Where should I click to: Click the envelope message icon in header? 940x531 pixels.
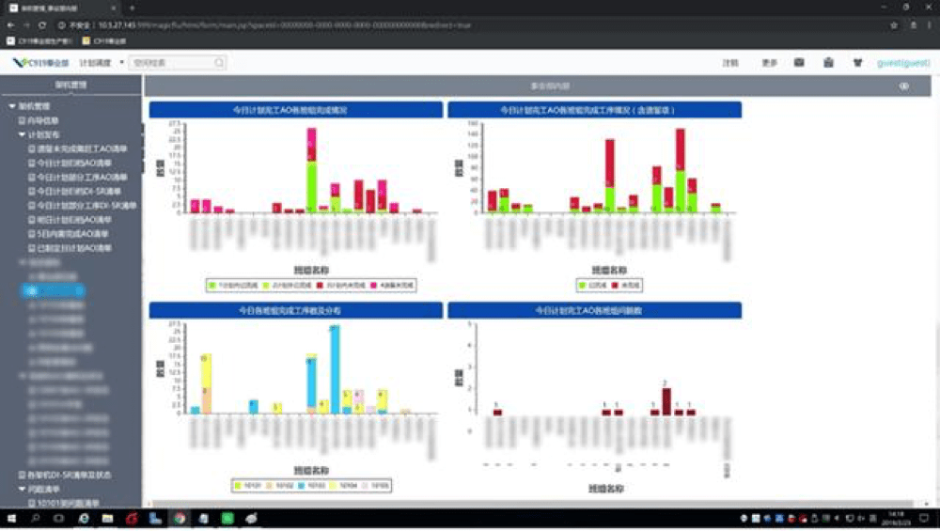point(799,63)
